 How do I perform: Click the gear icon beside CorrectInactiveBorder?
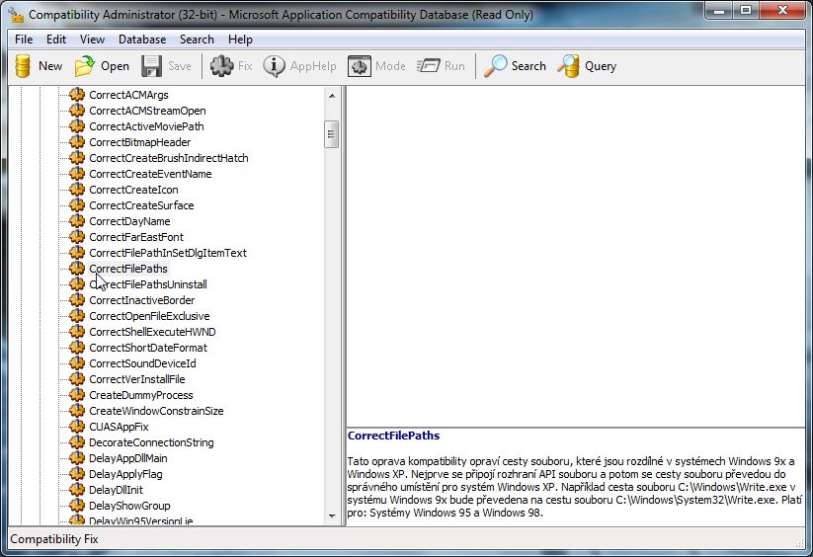coord(77,300)
